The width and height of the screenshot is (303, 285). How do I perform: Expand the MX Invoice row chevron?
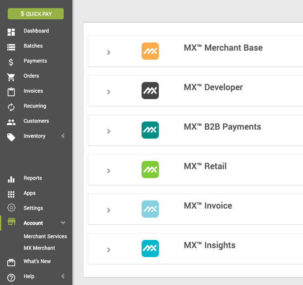pyautogui.click(x=108, y=210)
